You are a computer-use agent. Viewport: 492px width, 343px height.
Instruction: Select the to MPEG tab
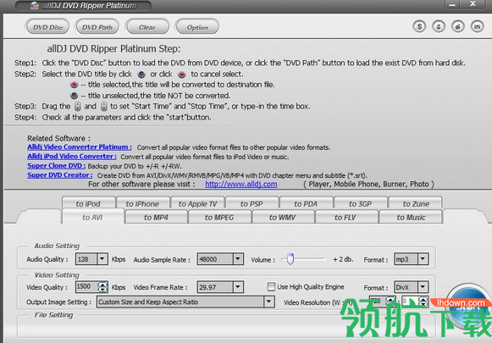[219, 217]
